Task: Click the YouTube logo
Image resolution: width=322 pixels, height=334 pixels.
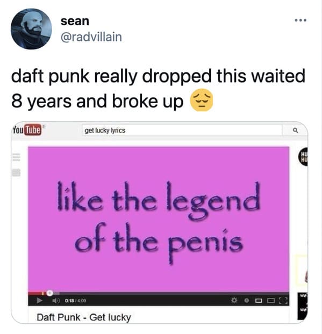Action: [x=27, y=130]
